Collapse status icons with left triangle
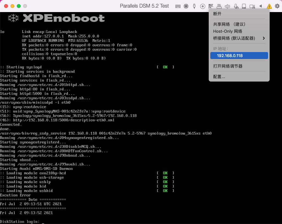Viewport: 282px width, 224px height. (260, 6)
